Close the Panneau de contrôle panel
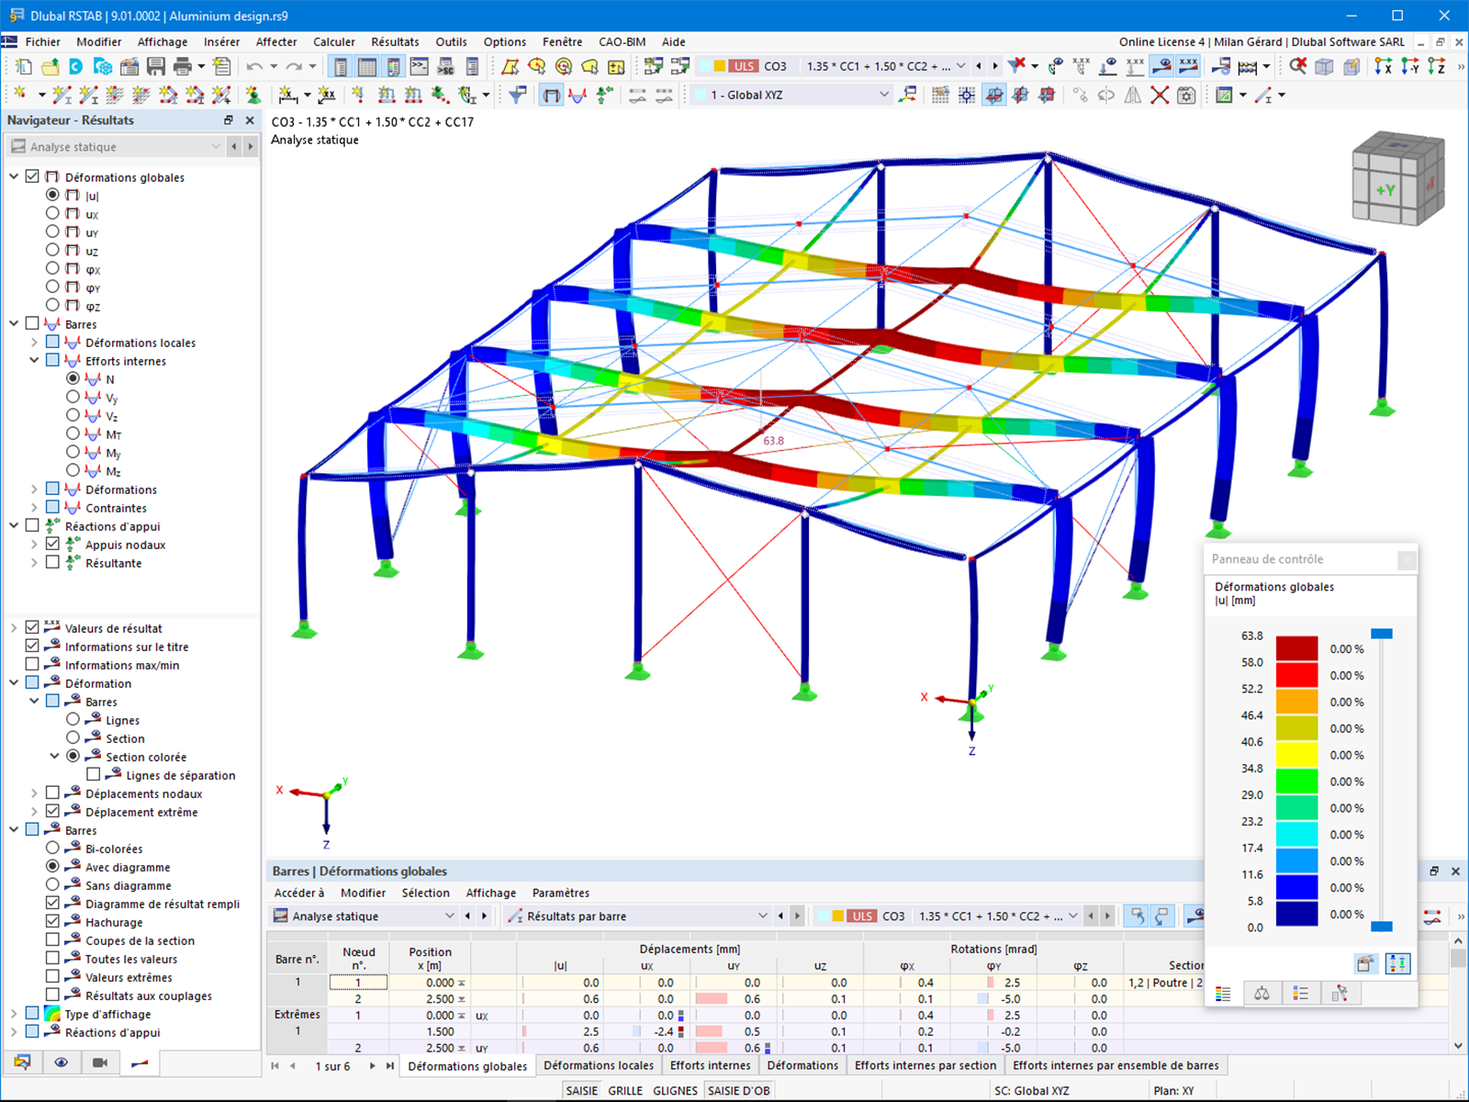This screenshot has width=1469, height=1102. click(1407, 560)
